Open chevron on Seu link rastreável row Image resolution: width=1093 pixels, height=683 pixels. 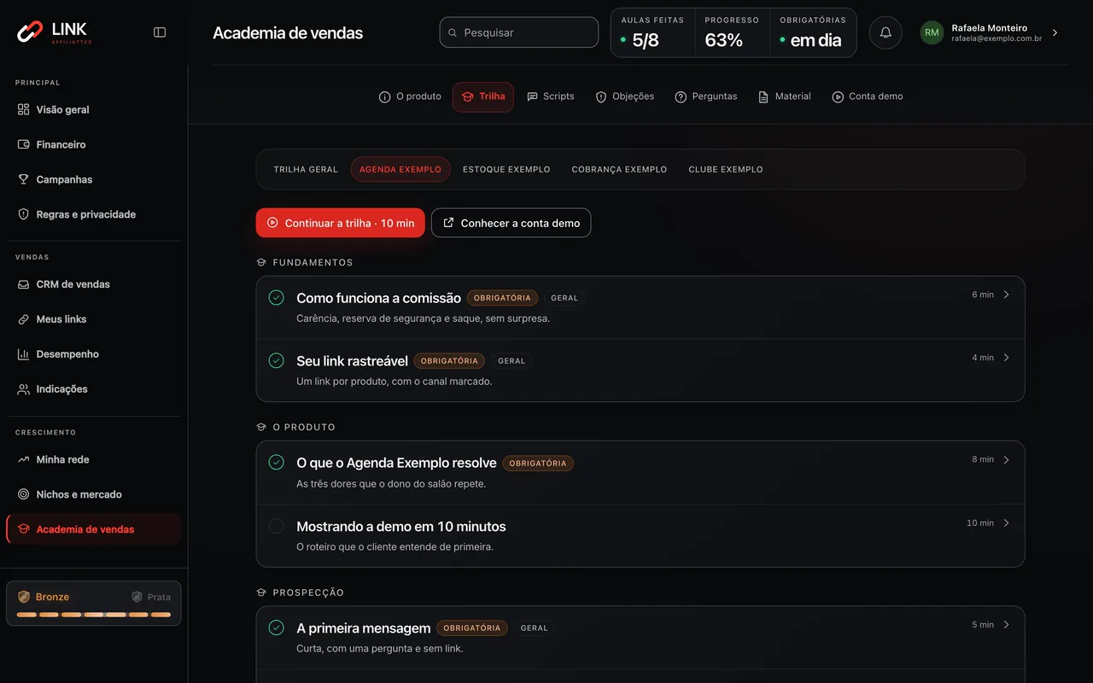coord(1006,358)
